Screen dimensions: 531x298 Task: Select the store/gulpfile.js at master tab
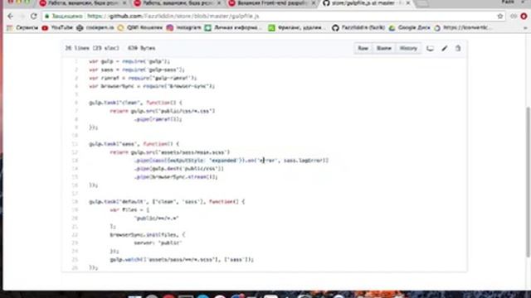(x=364, y=3)
